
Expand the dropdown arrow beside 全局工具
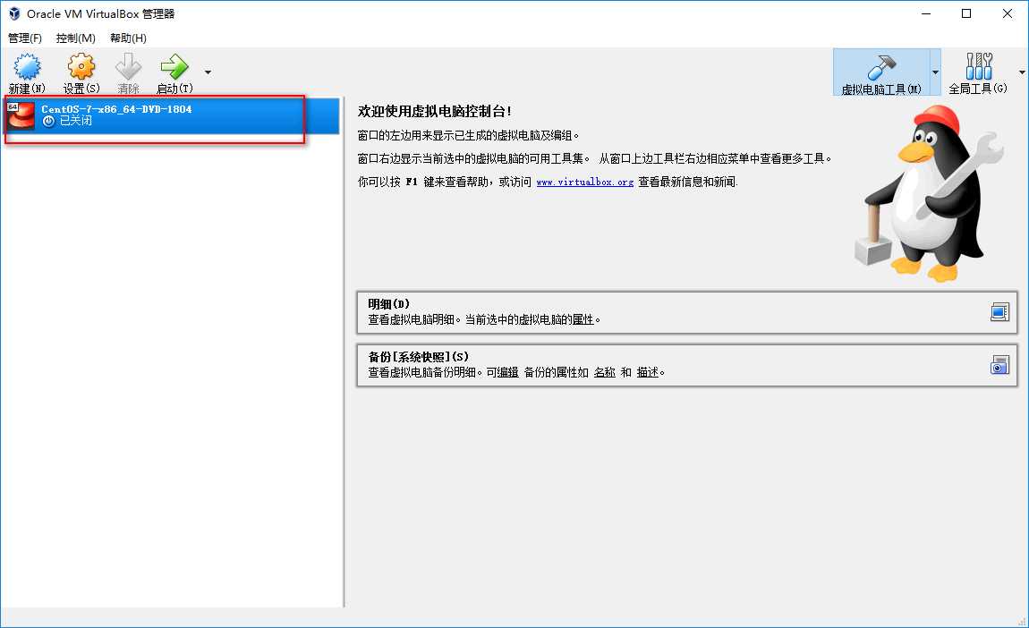click(1022, 72)
